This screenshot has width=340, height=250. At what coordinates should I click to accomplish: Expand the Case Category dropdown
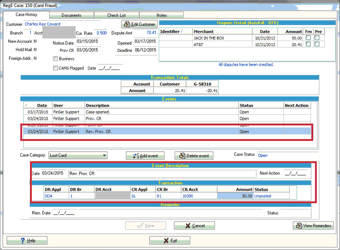point(104,155)
